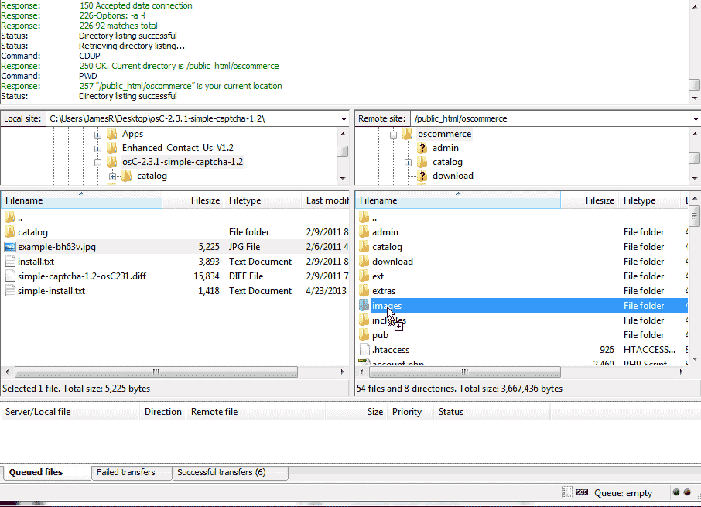Click the encryption status icon in status bar
Screen dimensions: 701x507
(x=567, y=493)
